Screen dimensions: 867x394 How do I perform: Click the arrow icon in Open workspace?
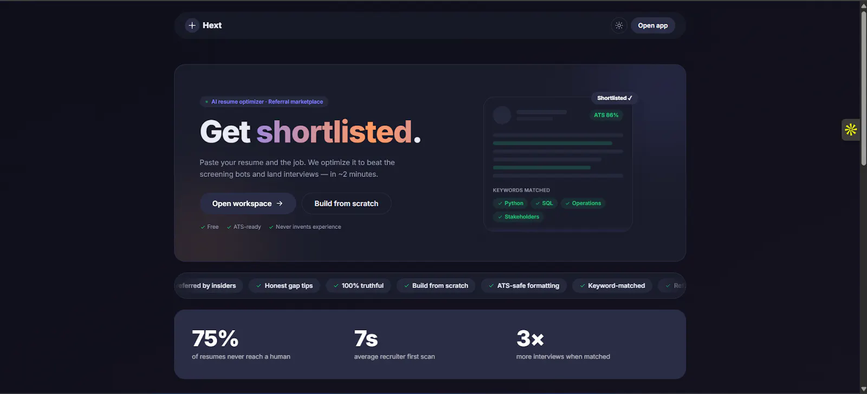[280, 203]
